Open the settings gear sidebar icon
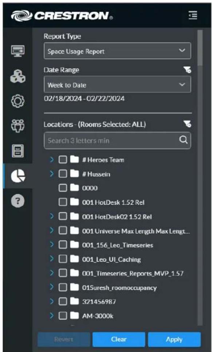Image resolution: width=212 pixels, height=352 pixels. (x=18, y=101)
